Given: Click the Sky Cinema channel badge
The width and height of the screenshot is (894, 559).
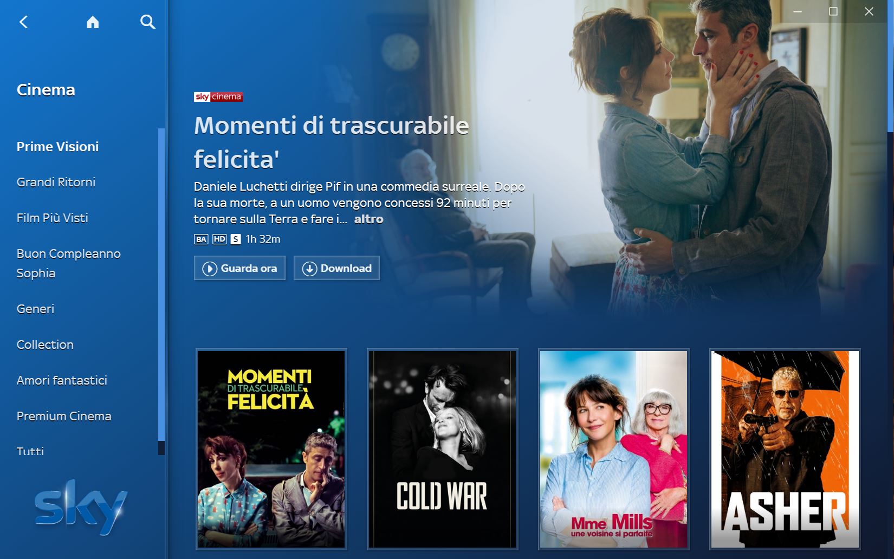Looking at the screenshot, I should coord(218,96).
